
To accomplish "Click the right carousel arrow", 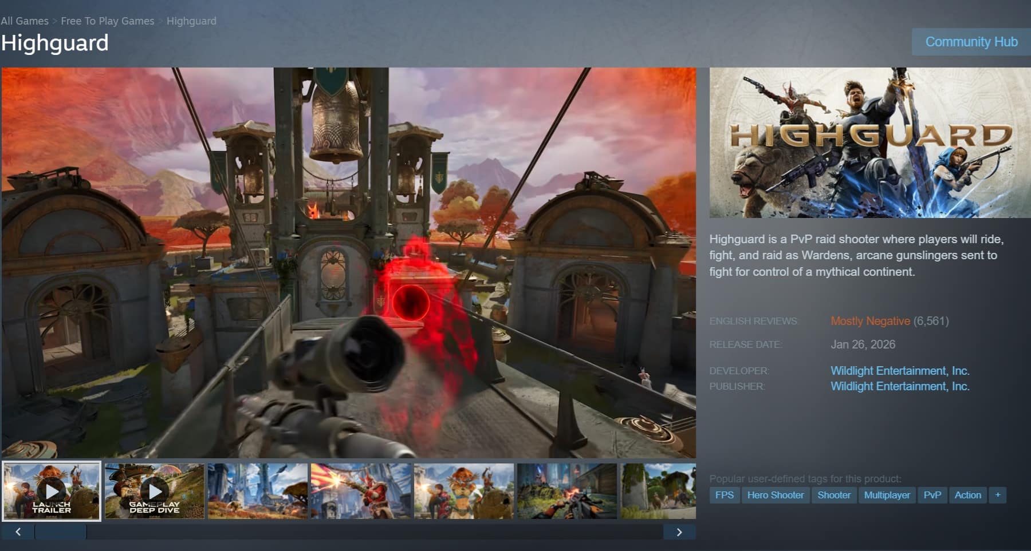I will (x=679, y=532).
